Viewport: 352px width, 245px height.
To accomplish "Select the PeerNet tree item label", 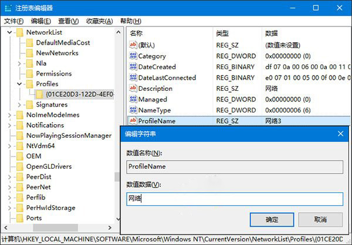I will (x=38, y=187).
